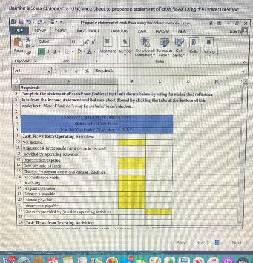Click the Insert Function fx icon
Viewport: 253px width, 263px height.
click(x=87, y=71)
